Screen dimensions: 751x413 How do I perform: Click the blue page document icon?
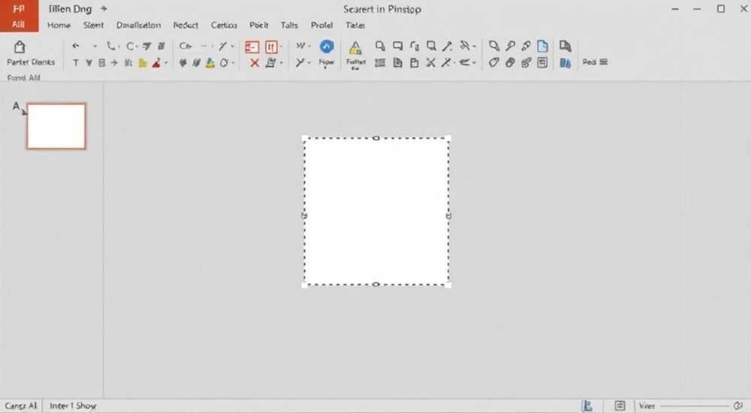point(542,46)
